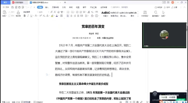Click the bulleted list icon

pos(68,12)
